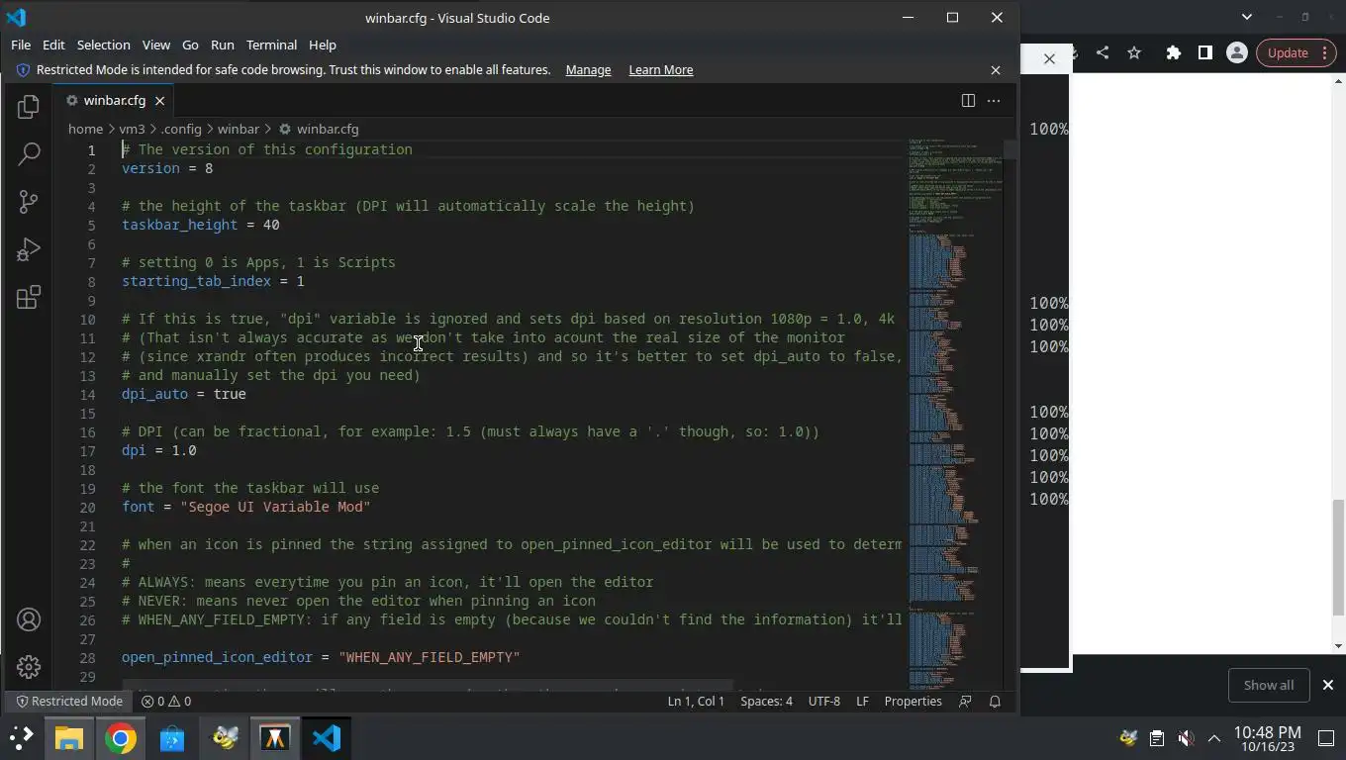Expand the home breadcrumb segment
The width and height of the screenshot is (1346, 760).
point(85,129)
